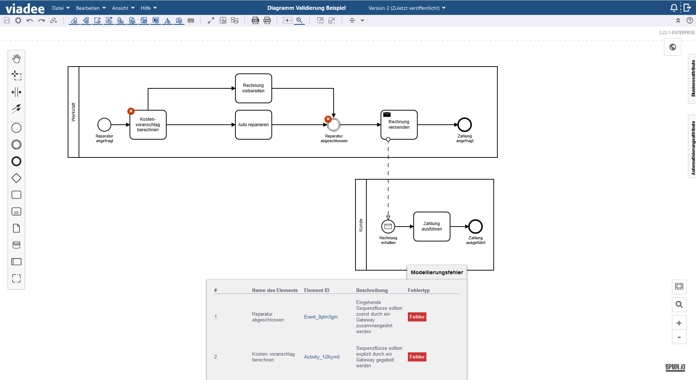Open the Bearbeiten menu
This screenshot has width=696, height=380.
(91, 8)
